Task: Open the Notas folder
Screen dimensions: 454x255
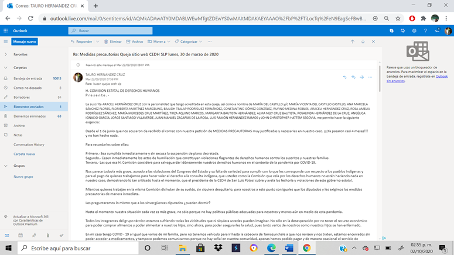Action: click(34, 135)
